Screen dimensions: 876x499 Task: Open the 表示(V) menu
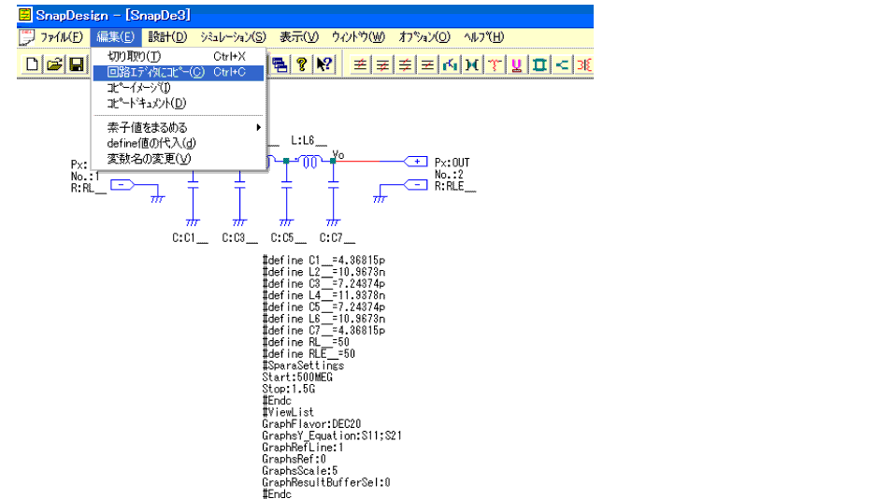point(299,37)
